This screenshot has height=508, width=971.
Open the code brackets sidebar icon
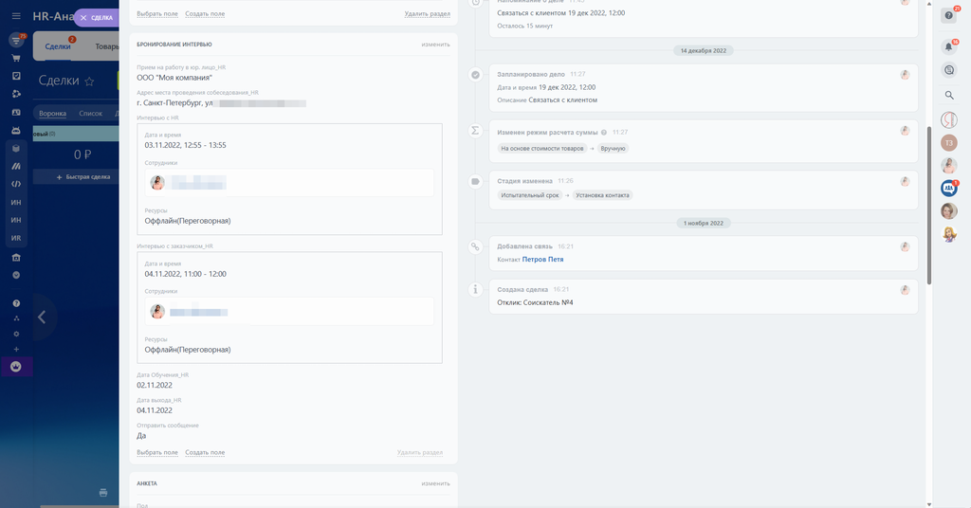click(16, 184)
